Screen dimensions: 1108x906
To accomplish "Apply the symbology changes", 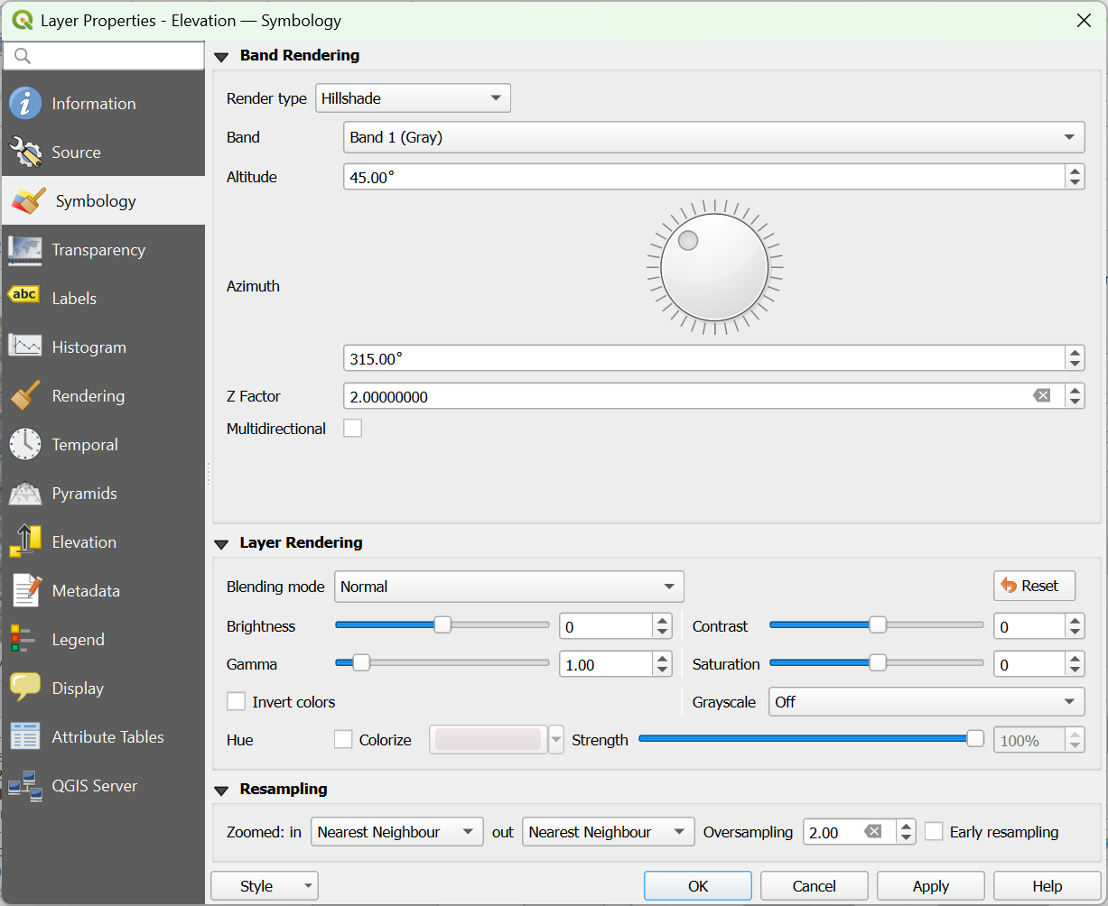I will coord(930,885).
